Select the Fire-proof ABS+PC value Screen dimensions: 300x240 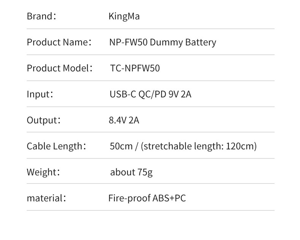pyautogui.click(x=147, y=198)
